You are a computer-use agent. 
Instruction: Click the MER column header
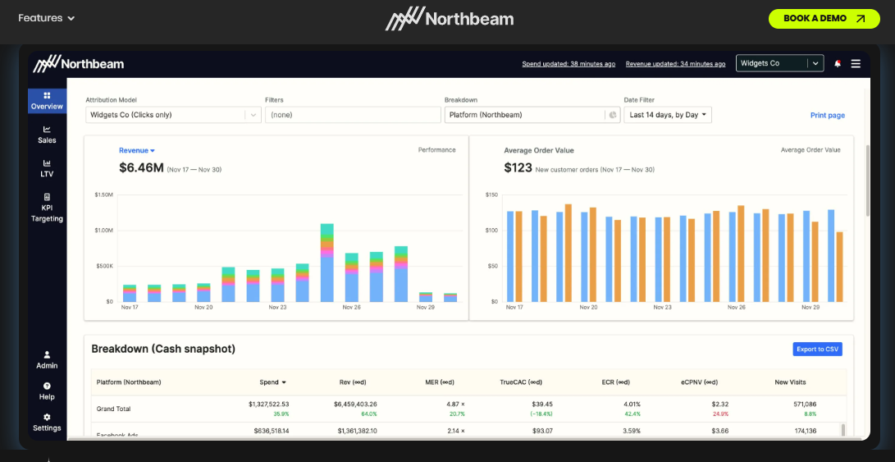[440, 382]
